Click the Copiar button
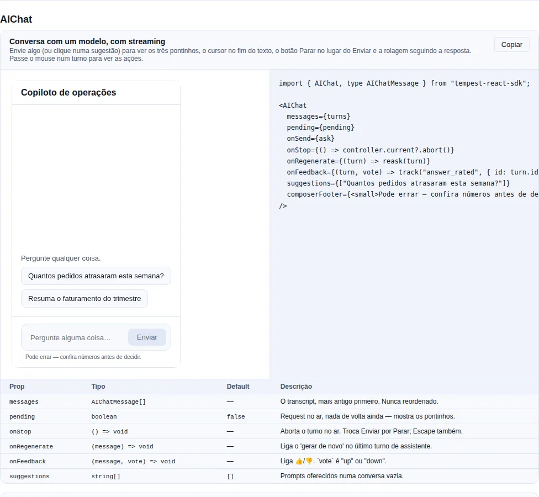 [x=511, y=45]
